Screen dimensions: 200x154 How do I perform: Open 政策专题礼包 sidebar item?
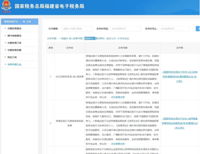pos(14,65)
